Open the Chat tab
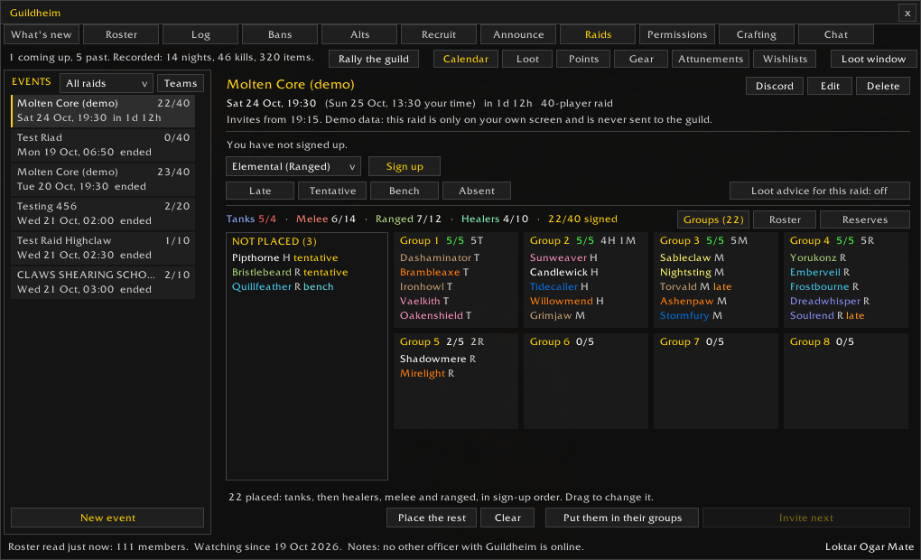Image resolution: width=921 pixels, height=560 pixels. coord(836,34)
